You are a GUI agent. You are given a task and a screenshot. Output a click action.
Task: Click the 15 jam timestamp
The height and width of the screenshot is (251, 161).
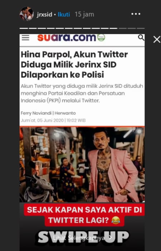[x=84, y=14]
